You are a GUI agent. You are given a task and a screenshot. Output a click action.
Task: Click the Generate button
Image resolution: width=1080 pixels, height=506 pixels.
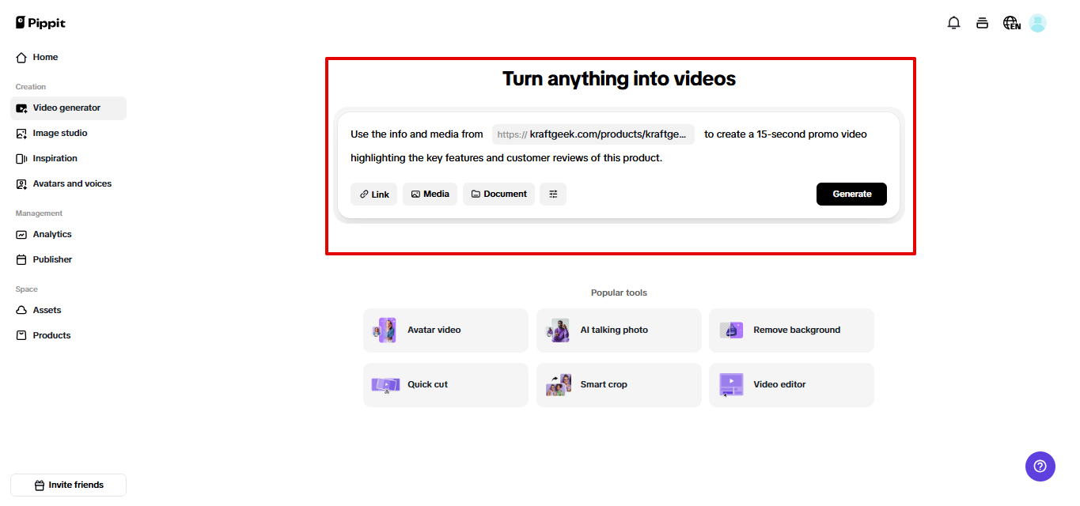point(851,194)
